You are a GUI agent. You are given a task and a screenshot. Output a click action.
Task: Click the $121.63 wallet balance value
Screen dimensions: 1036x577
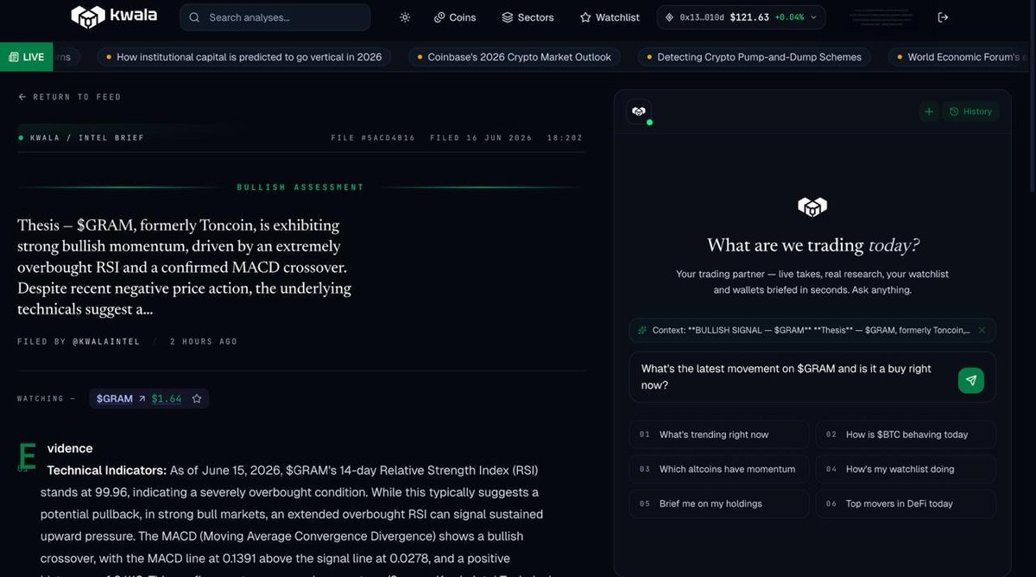pyautogui.click(x=749, y=17)
